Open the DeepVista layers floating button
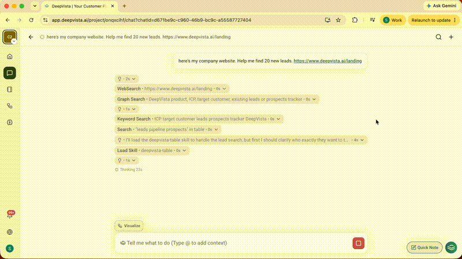Screen dimensions: 462x259 pos(451,247)
